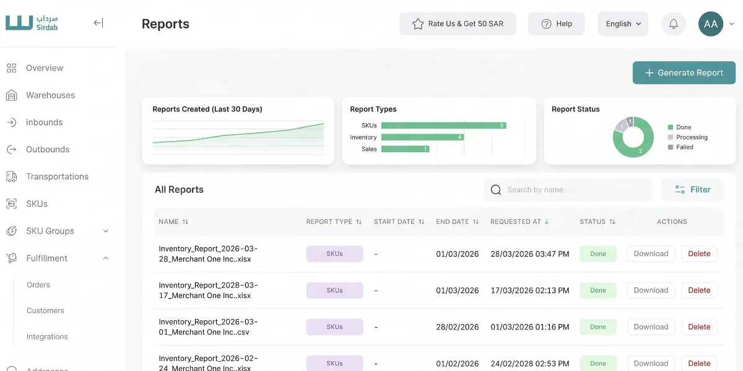
Task: Collapse Fulfillment submenu chevron
Action: click(x=105, y=258)
